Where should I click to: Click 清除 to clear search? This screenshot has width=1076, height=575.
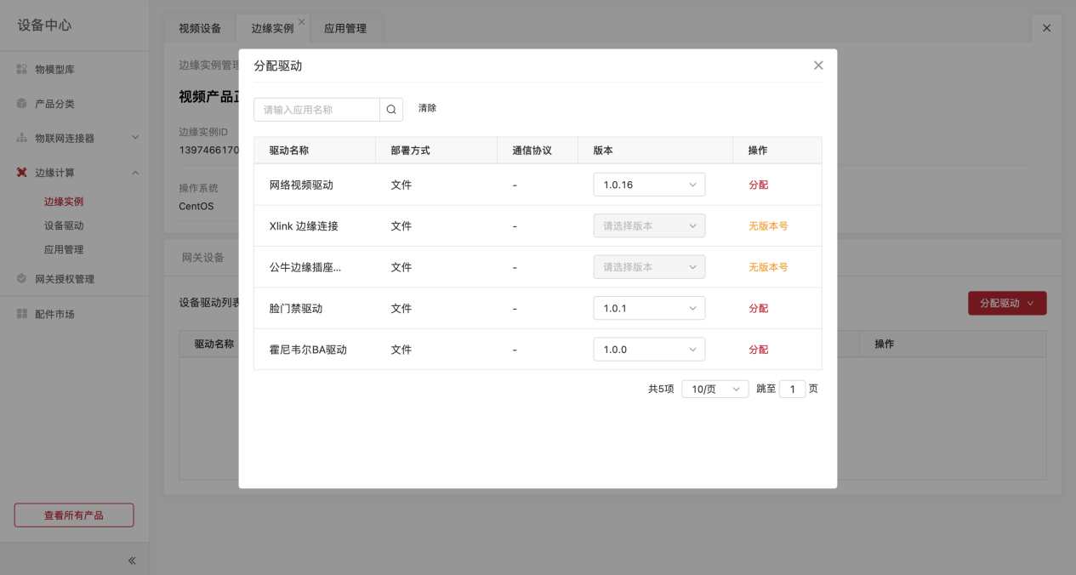coord(427,109)
